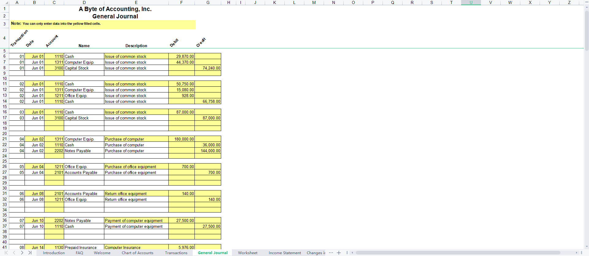Select empty yellow debit cell in row 18

pyautogui.click(x=181, y=123)
